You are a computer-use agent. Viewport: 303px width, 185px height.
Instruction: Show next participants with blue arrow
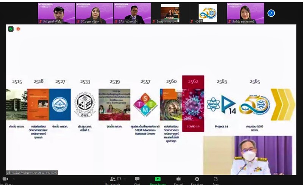[271, 13]
